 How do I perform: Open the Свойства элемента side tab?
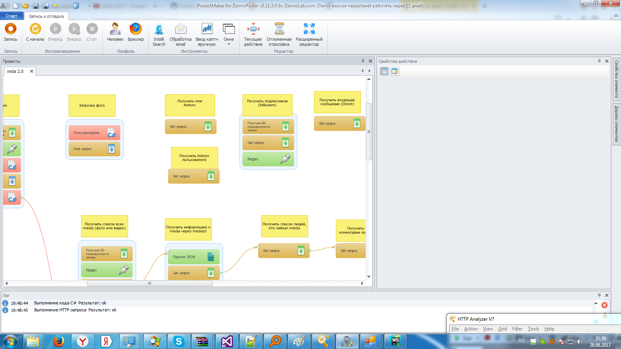pos(616,79)
